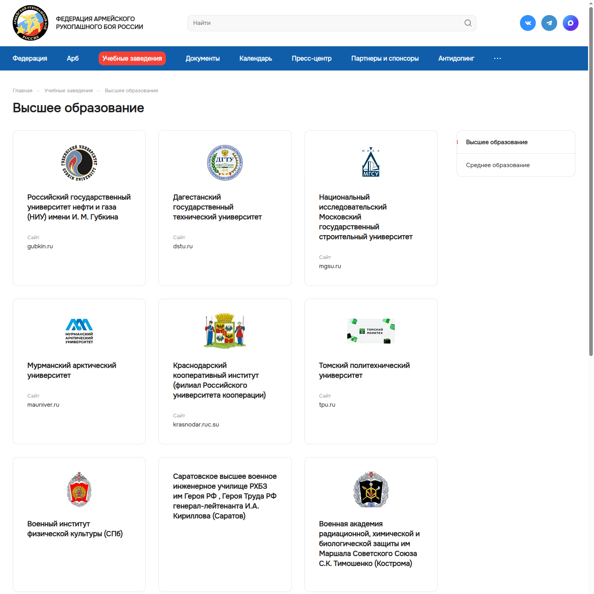This screenshot has width=594, height=594.
Task: Open the Арб menu item
Action: tap(73, 59)
